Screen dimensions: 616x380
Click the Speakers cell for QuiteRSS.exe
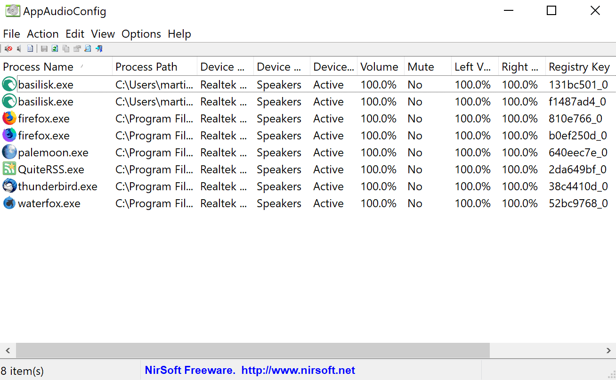pos(279,170)
